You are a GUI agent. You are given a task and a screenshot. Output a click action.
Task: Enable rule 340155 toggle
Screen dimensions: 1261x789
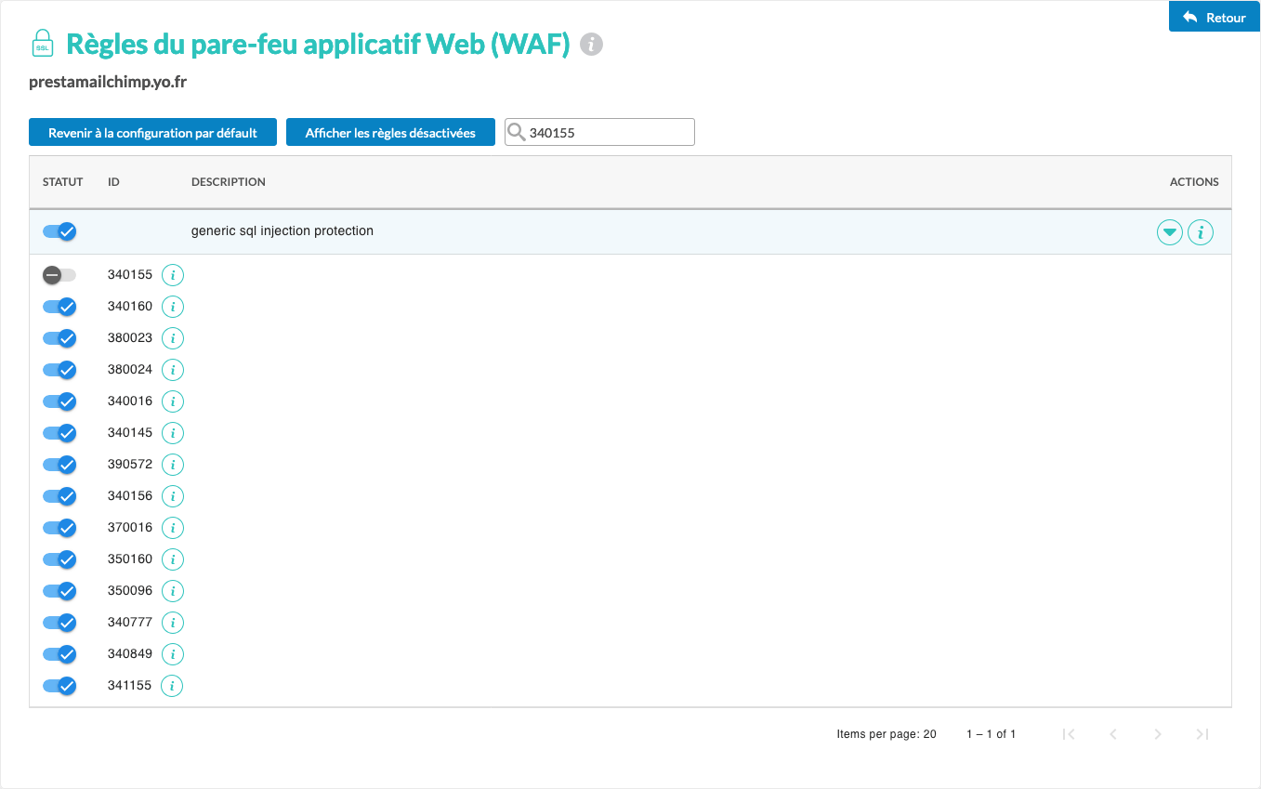pos(59,275)
